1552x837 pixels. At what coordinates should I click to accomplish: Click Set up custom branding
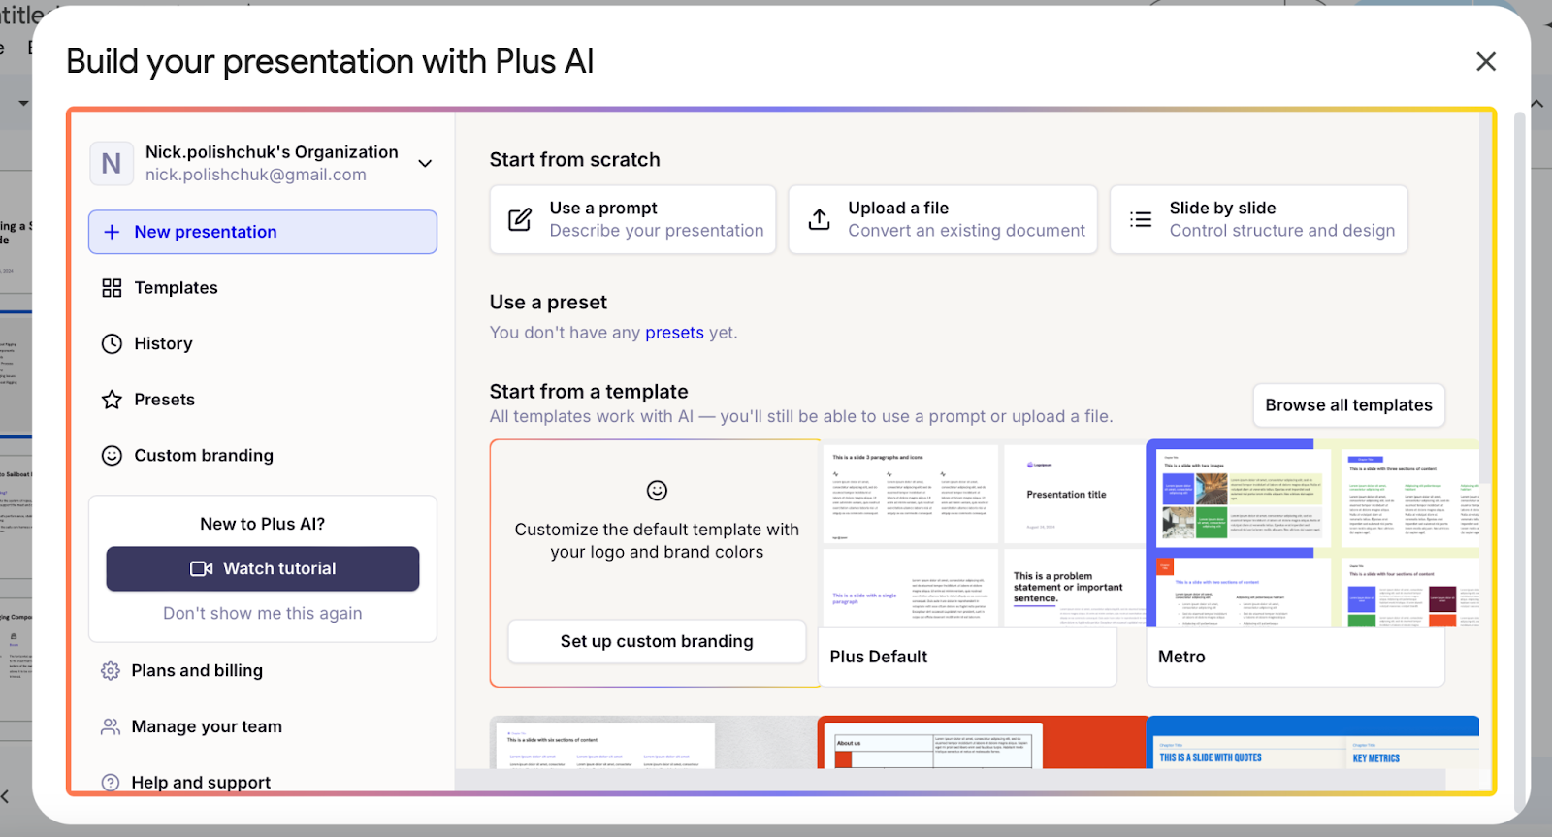657,641
